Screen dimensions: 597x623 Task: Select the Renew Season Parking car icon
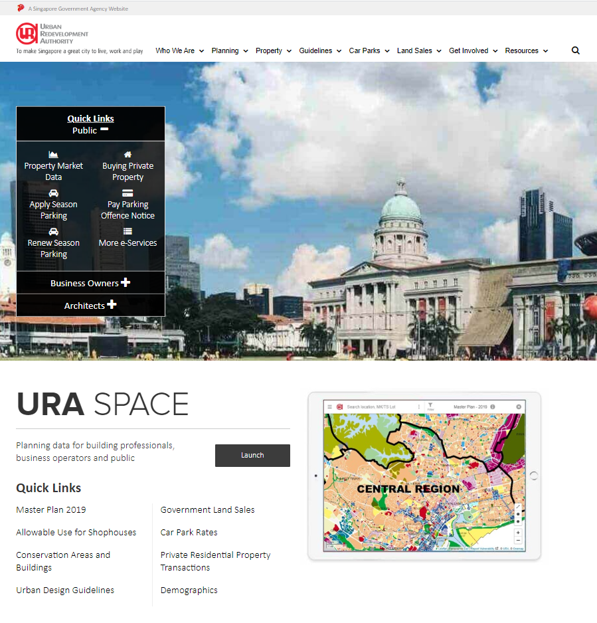[53, 232]
